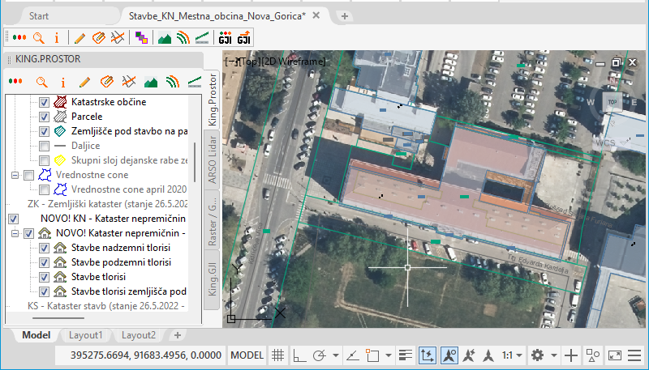The height and width of the screenshot is (370, 649).
Task: Click the orange info icon in top toolbar
Action: (x=57, y=37)
